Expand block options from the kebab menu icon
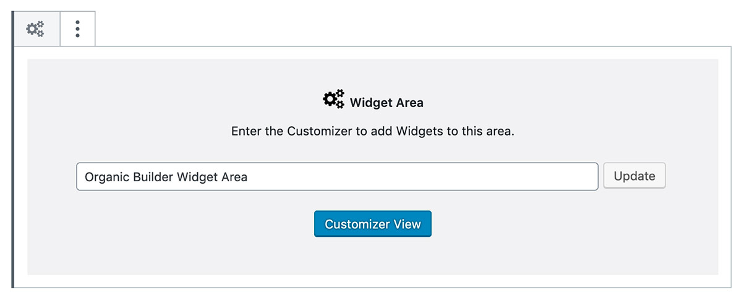 click(77, 29)
